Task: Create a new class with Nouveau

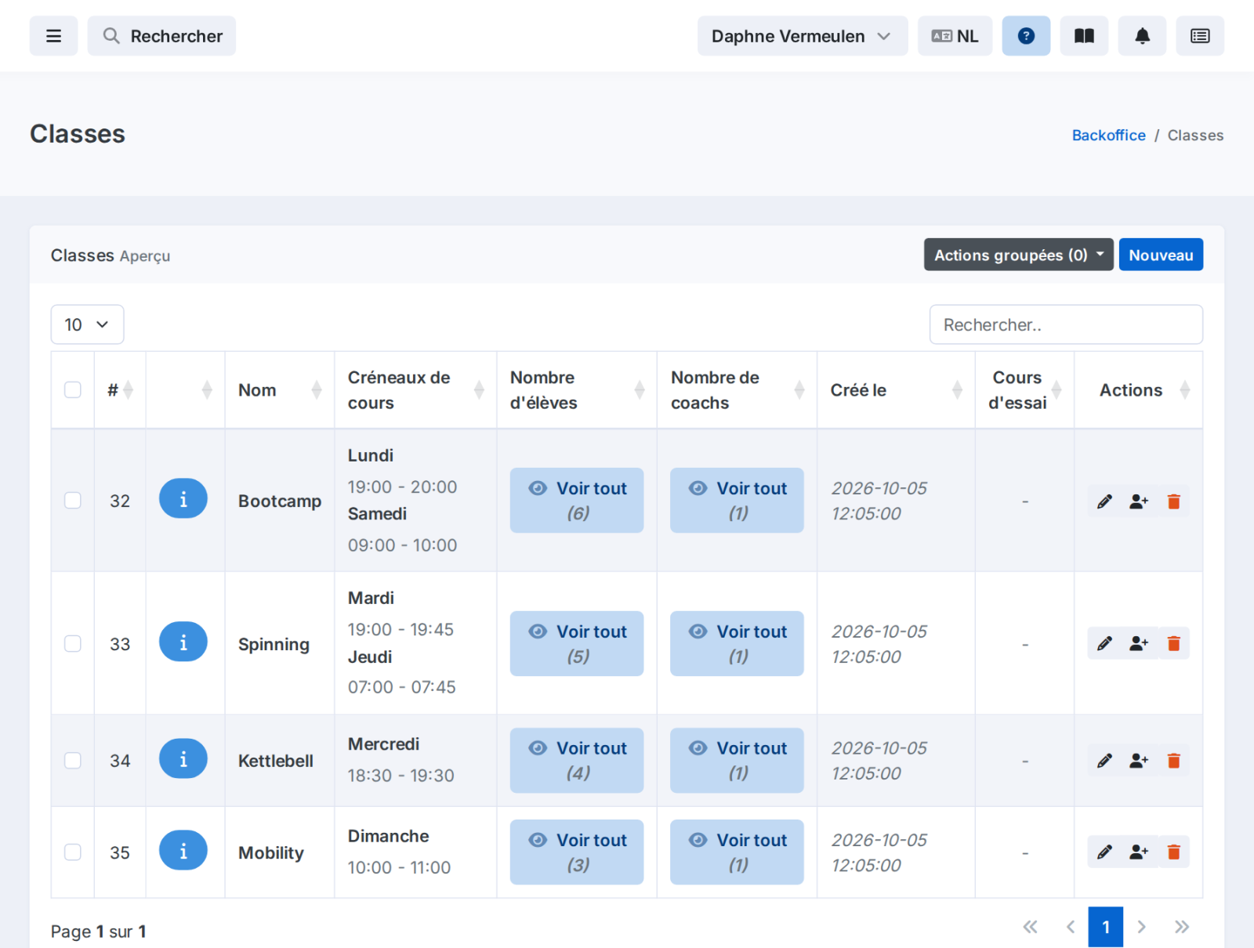Action: (x=1161, y=255)
